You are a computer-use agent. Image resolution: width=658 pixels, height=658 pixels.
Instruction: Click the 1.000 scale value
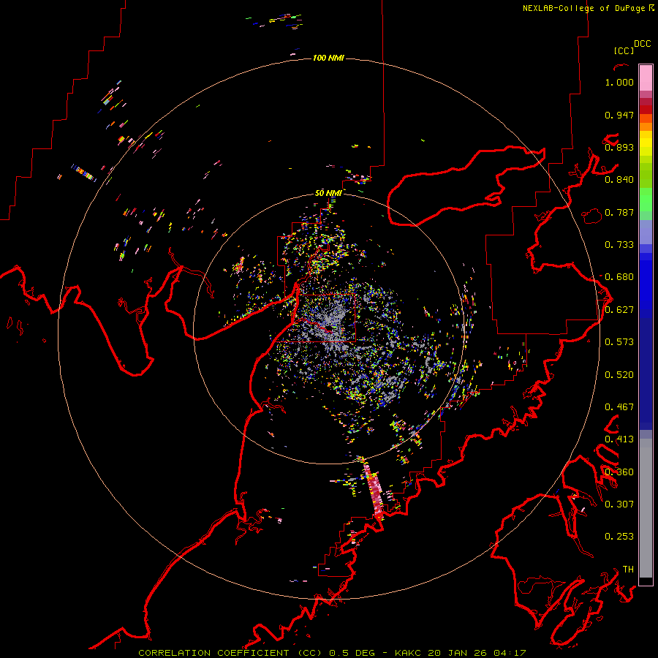tap(619, 82)
